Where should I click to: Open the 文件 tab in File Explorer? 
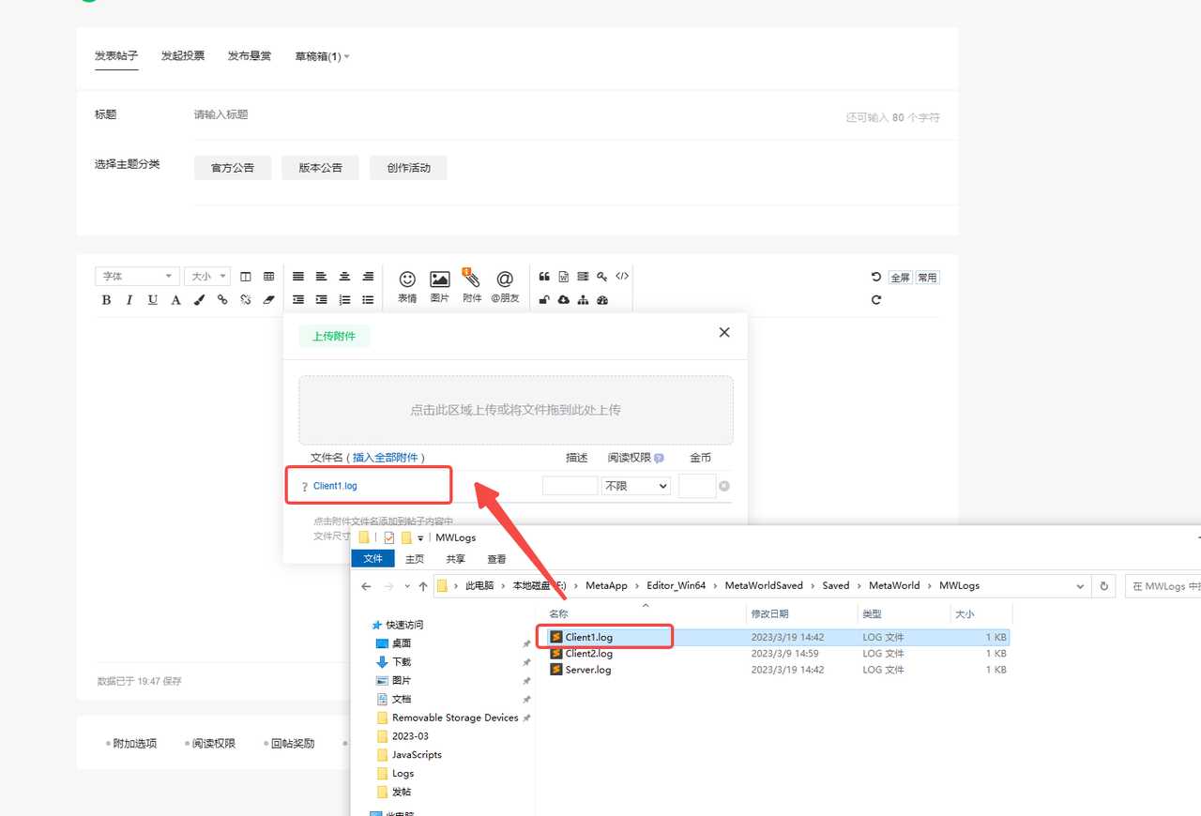coord(372,559)
